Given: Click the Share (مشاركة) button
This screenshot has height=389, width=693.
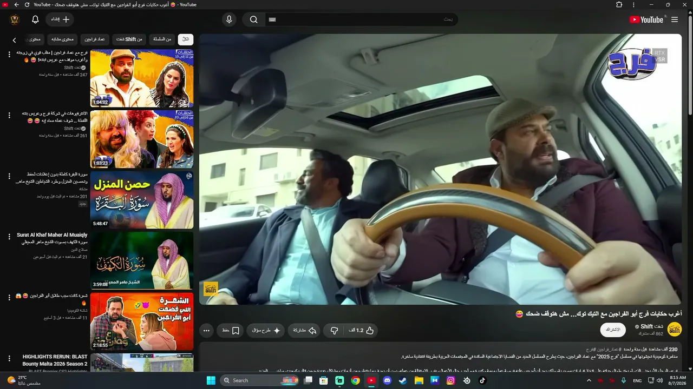Looking at the screenshot, I should click(x=305, y=330).
